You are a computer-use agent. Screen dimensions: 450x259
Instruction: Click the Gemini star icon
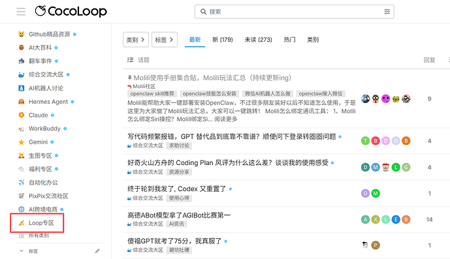click(x=22, y=142)
